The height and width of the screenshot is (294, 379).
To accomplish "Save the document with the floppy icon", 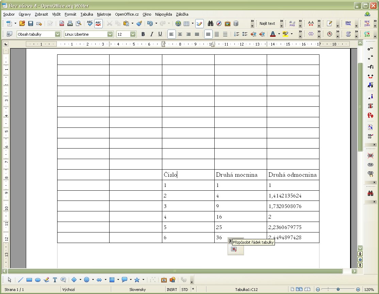I will (31, 23).
